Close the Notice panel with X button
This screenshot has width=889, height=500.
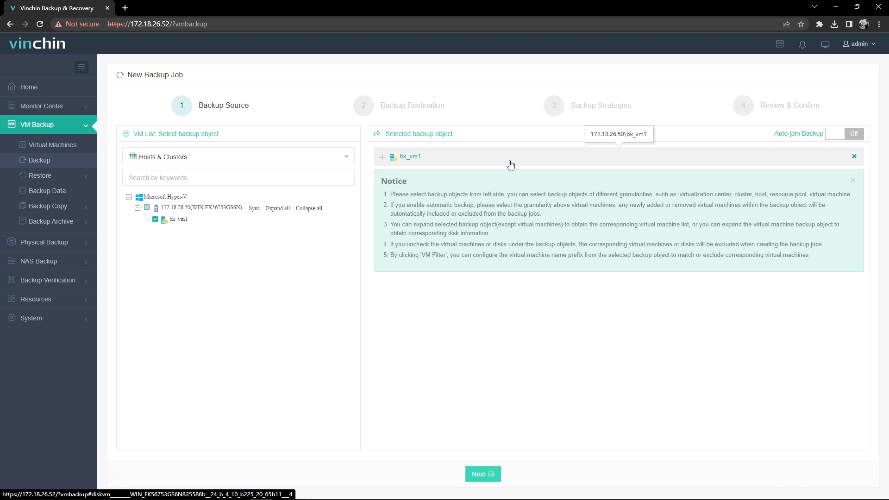pyautogui.click(x=853, y=180)
